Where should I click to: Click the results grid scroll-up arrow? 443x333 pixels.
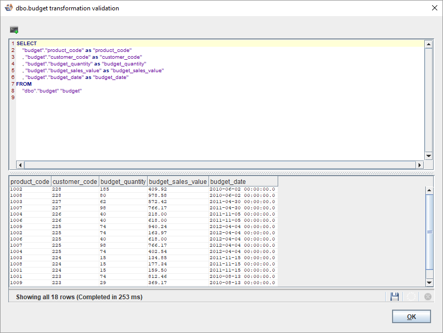[x=429, y=191]
